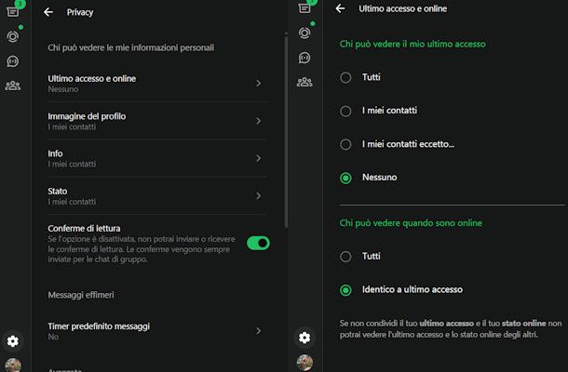Toggle the Conferme di lettura switch
This screenshot has width=568, height=372.
tap(258, 243)
